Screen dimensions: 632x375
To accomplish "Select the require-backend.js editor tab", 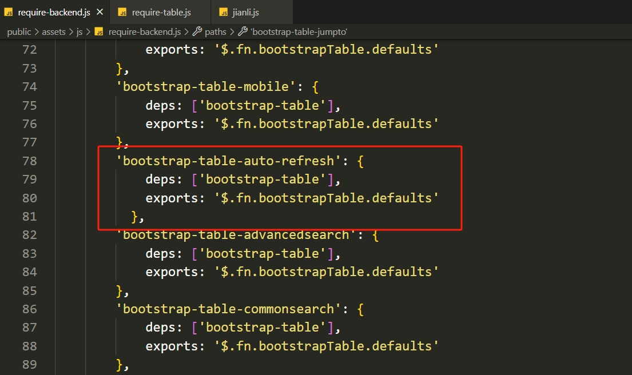I will pyautogui.click(x=54, y=12).
